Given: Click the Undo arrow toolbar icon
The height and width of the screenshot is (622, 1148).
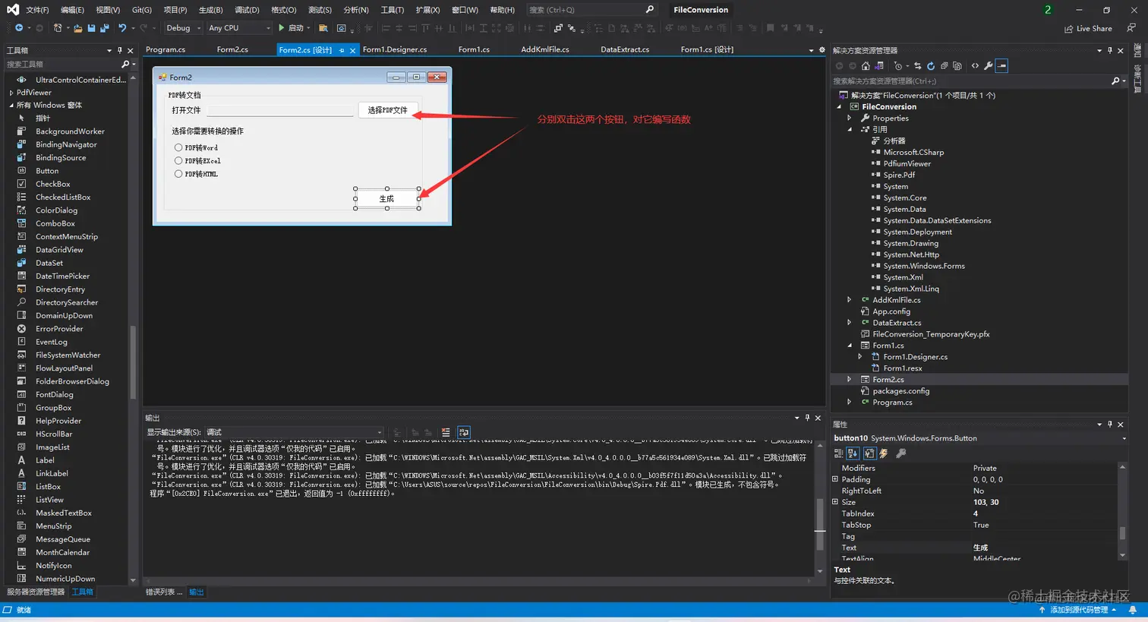Looking at the screenshot, I should point(122,28).
